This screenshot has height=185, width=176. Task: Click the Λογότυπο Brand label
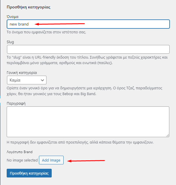pyautogui.click(x=19, y=152)
